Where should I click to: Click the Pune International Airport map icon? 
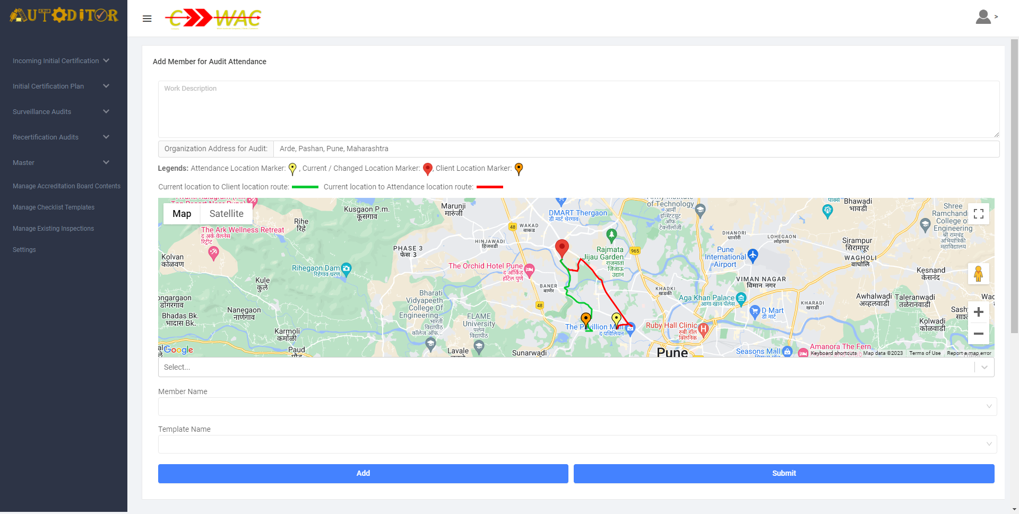click(753, 256)
